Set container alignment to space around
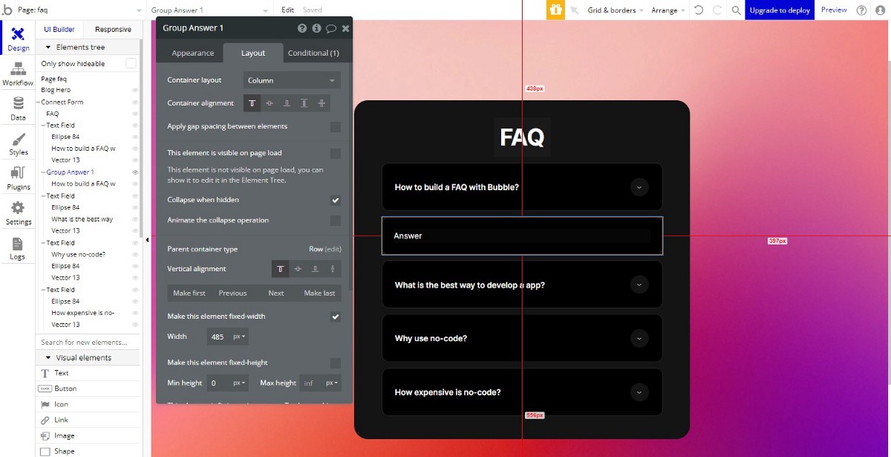Image resolution: width=891 pixels, height=457 pixels. pos(322,103)
